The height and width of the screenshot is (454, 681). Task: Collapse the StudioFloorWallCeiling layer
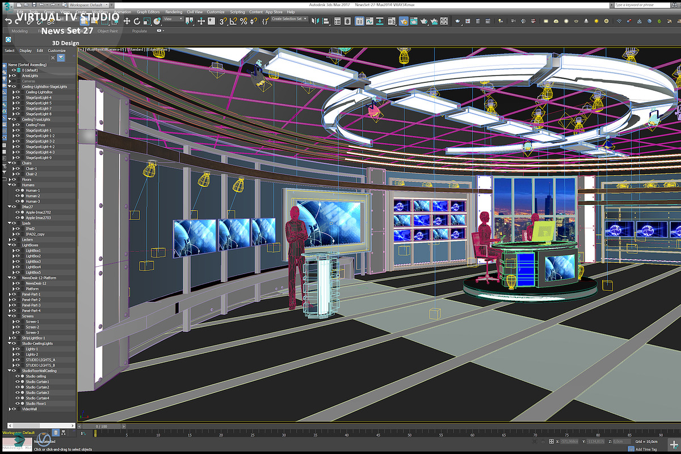[9, 371]
